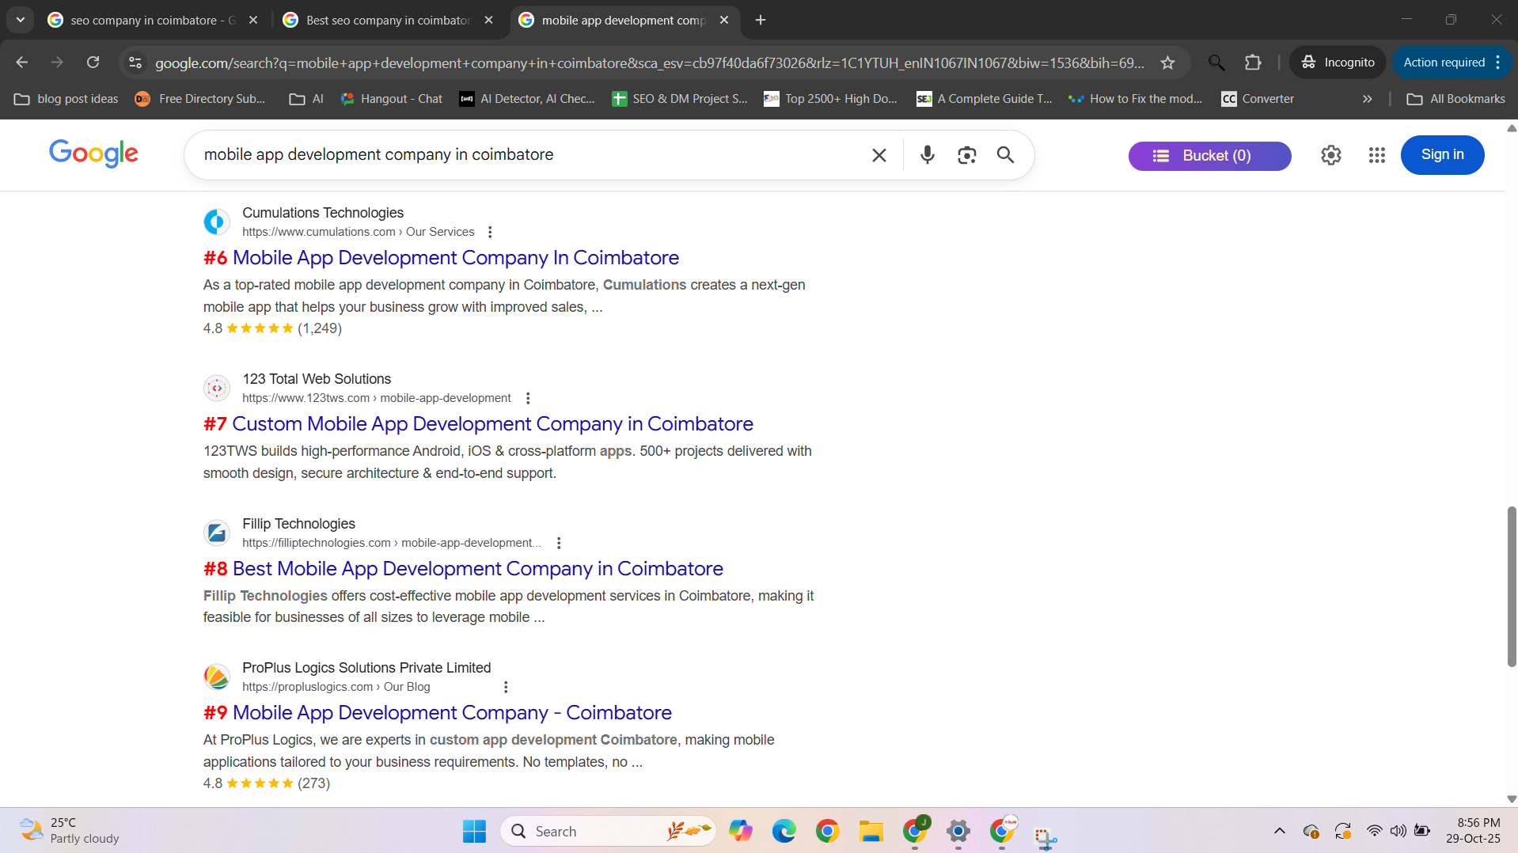Bookmark this page with the star icon

(x=1167, y=63)
